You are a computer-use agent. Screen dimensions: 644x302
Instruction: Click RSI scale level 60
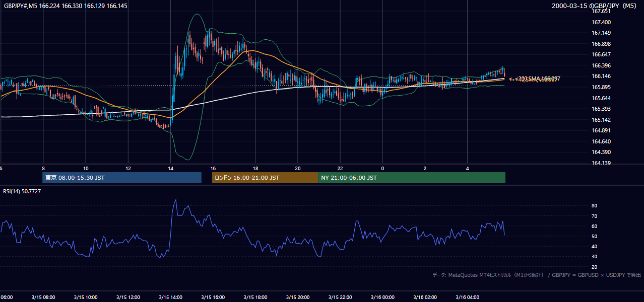click(595, 226)
